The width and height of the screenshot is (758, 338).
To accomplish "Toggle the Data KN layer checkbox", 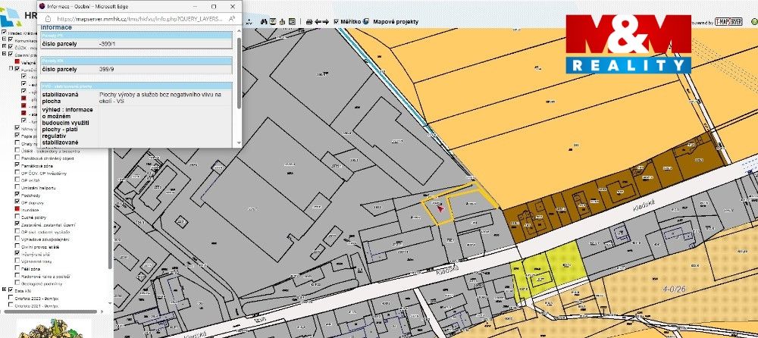I will pos(11,289).
